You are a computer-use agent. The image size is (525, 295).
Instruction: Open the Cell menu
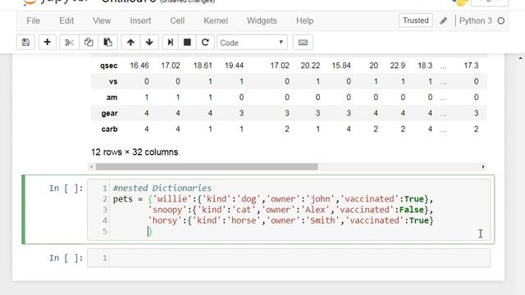click(x=177, y=20)
